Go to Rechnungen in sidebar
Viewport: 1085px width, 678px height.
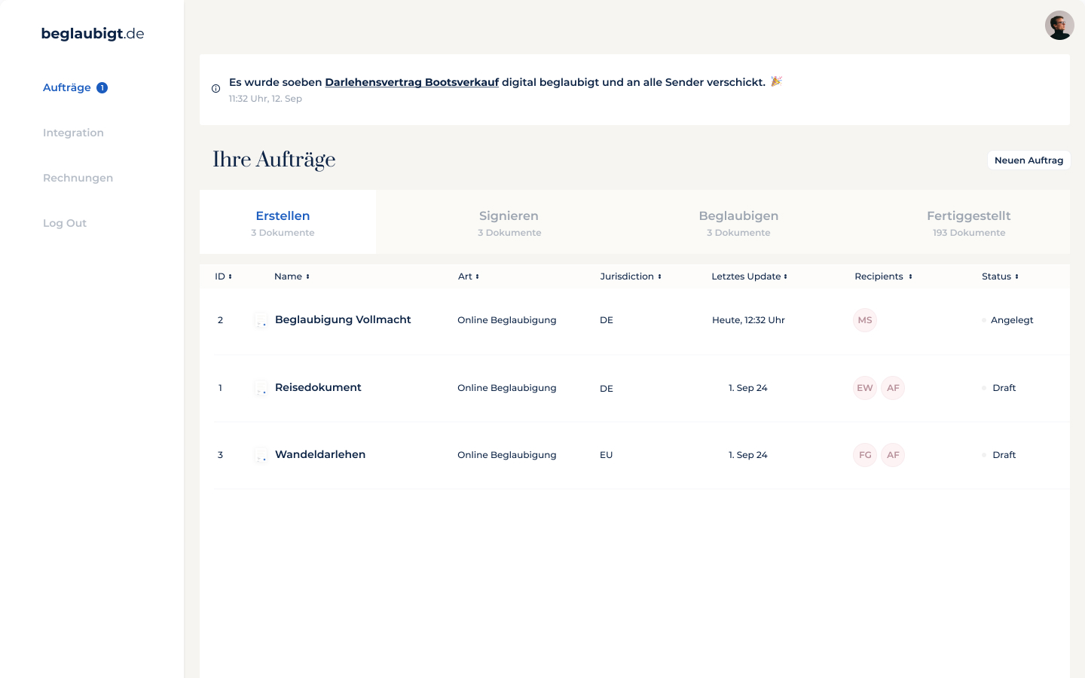click(x=78, y=178)
